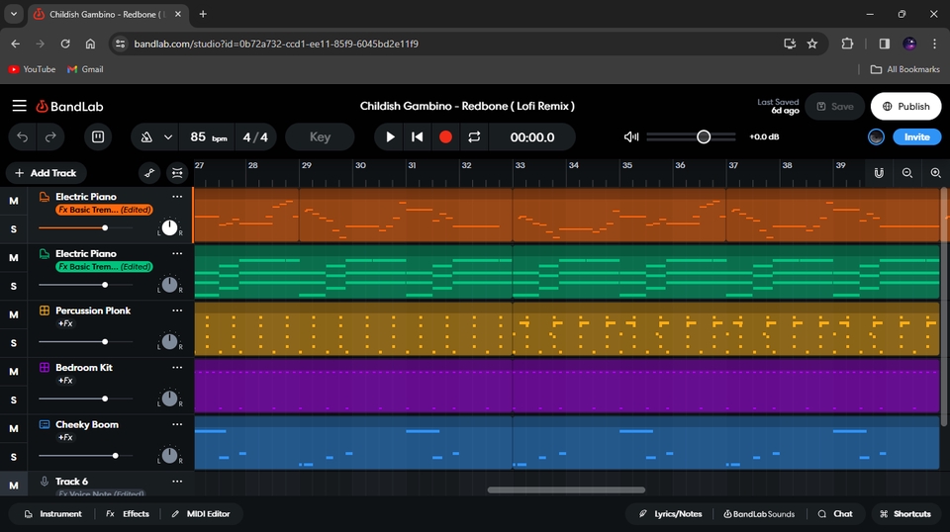The height and width of the screenshot is (532, 950).
Task: Click the automation curve icon beside Add Track
Action: (x=149, y=173)
